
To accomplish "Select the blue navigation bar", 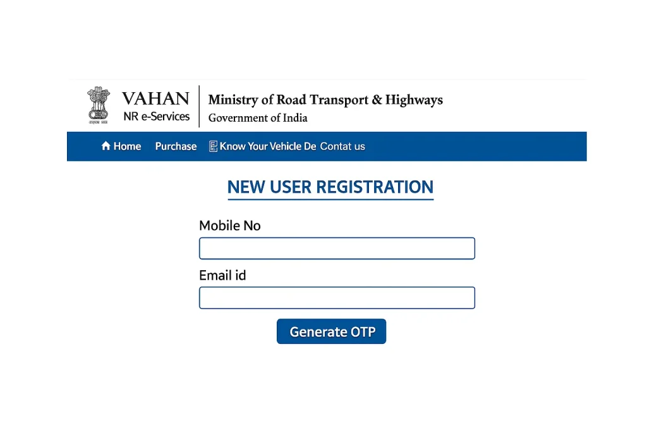I will coord(474,146).
